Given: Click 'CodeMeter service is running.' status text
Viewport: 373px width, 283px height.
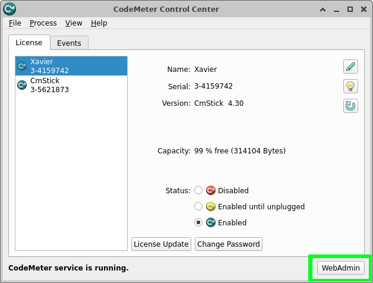Looking at the screenshot, I should pos(68,268).
